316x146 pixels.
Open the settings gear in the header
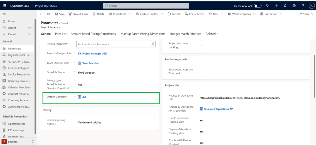tap(294, 6)
